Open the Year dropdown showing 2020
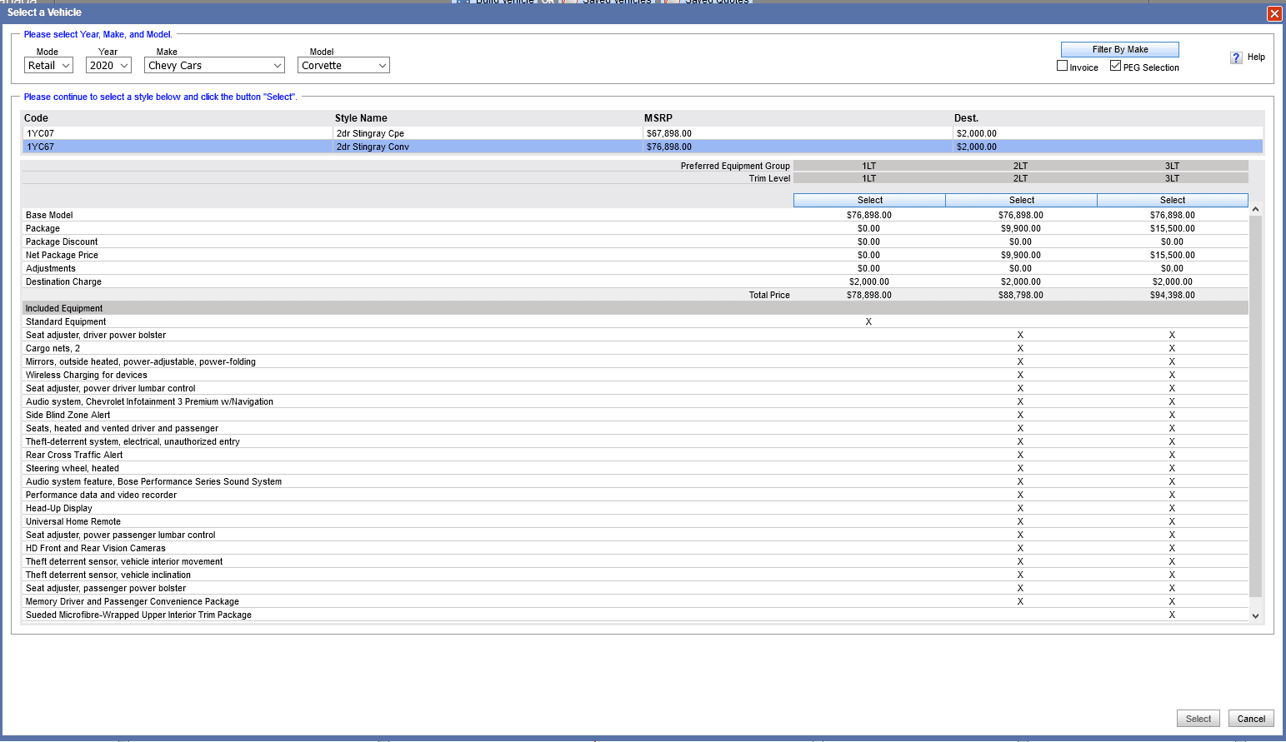Viewport: 1286px width, 742px height. (x=108, y=65)
